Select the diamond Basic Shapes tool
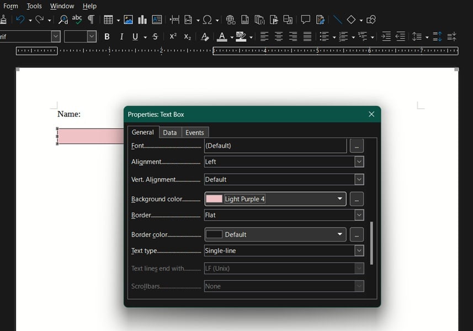 351,20
